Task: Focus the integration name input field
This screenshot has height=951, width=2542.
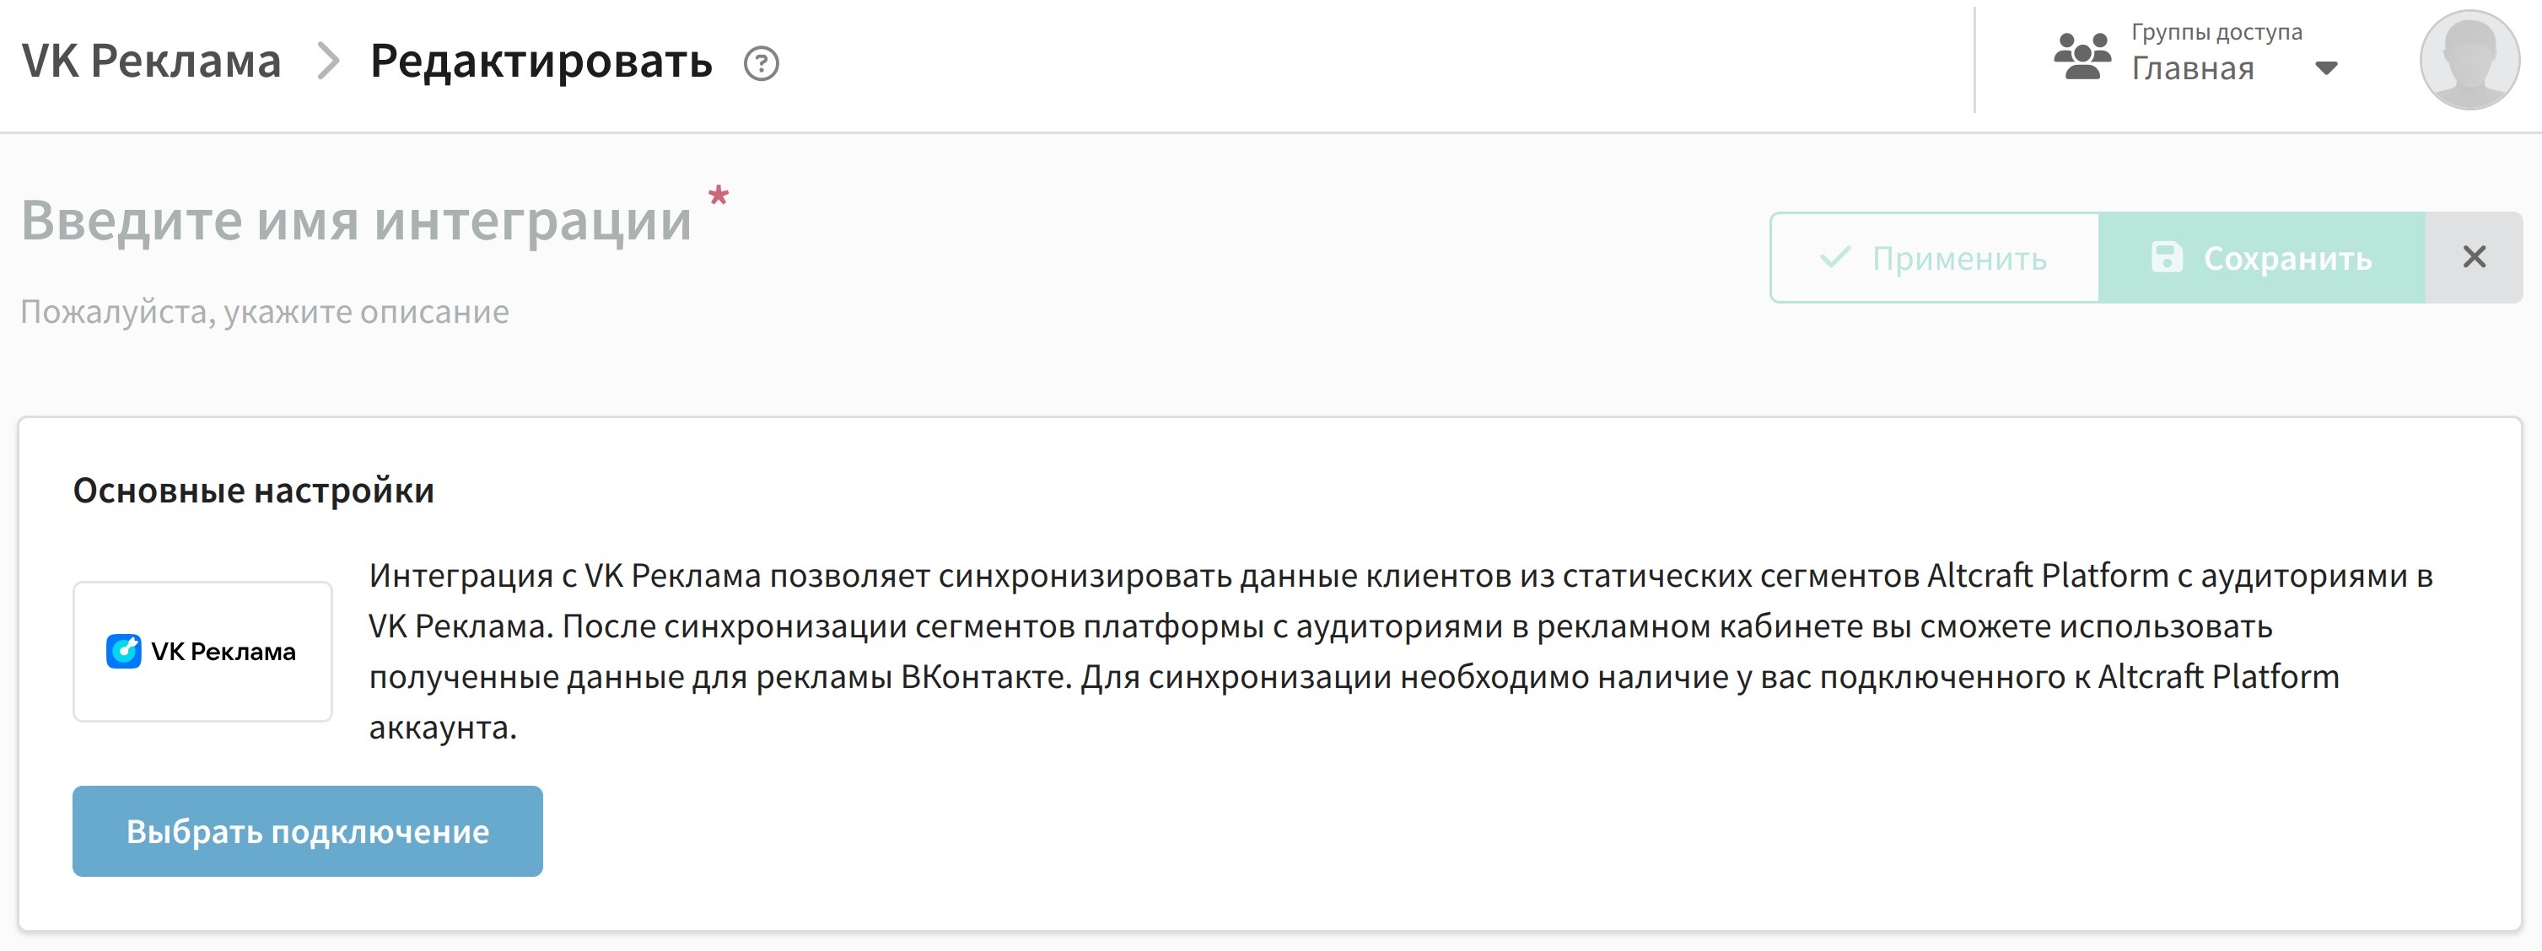Action: (x=356, y=219)
